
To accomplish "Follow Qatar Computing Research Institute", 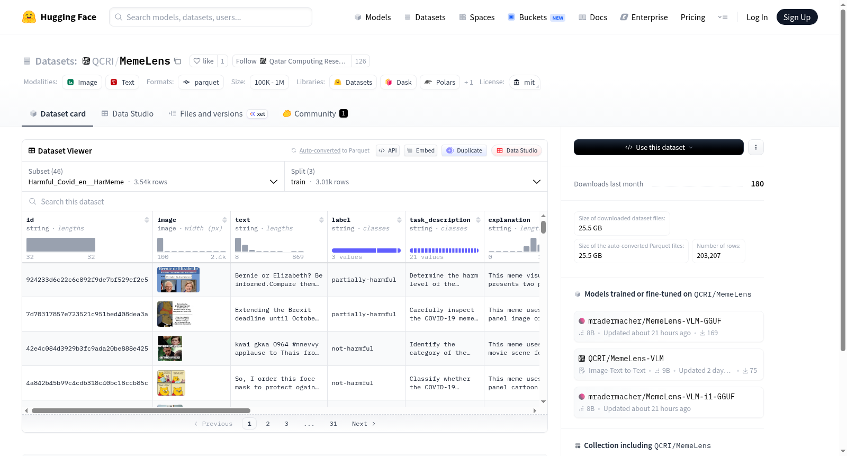I will click(291, 61).
